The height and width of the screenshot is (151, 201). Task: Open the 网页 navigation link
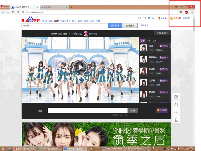pos(51,21)
